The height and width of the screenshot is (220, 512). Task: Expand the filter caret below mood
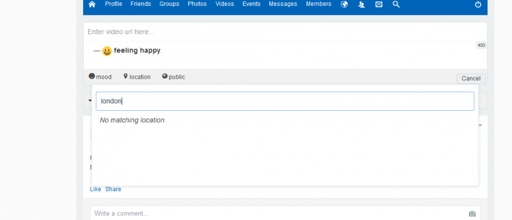click(x=90, y=101)
